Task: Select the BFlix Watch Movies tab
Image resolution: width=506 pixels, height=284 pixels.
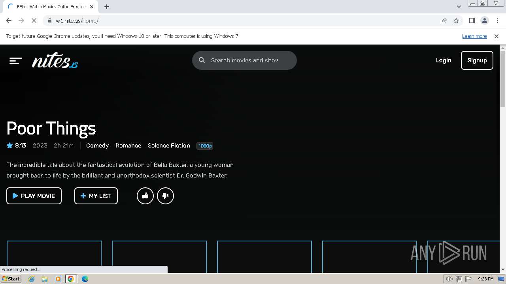Action: point(51,7)
